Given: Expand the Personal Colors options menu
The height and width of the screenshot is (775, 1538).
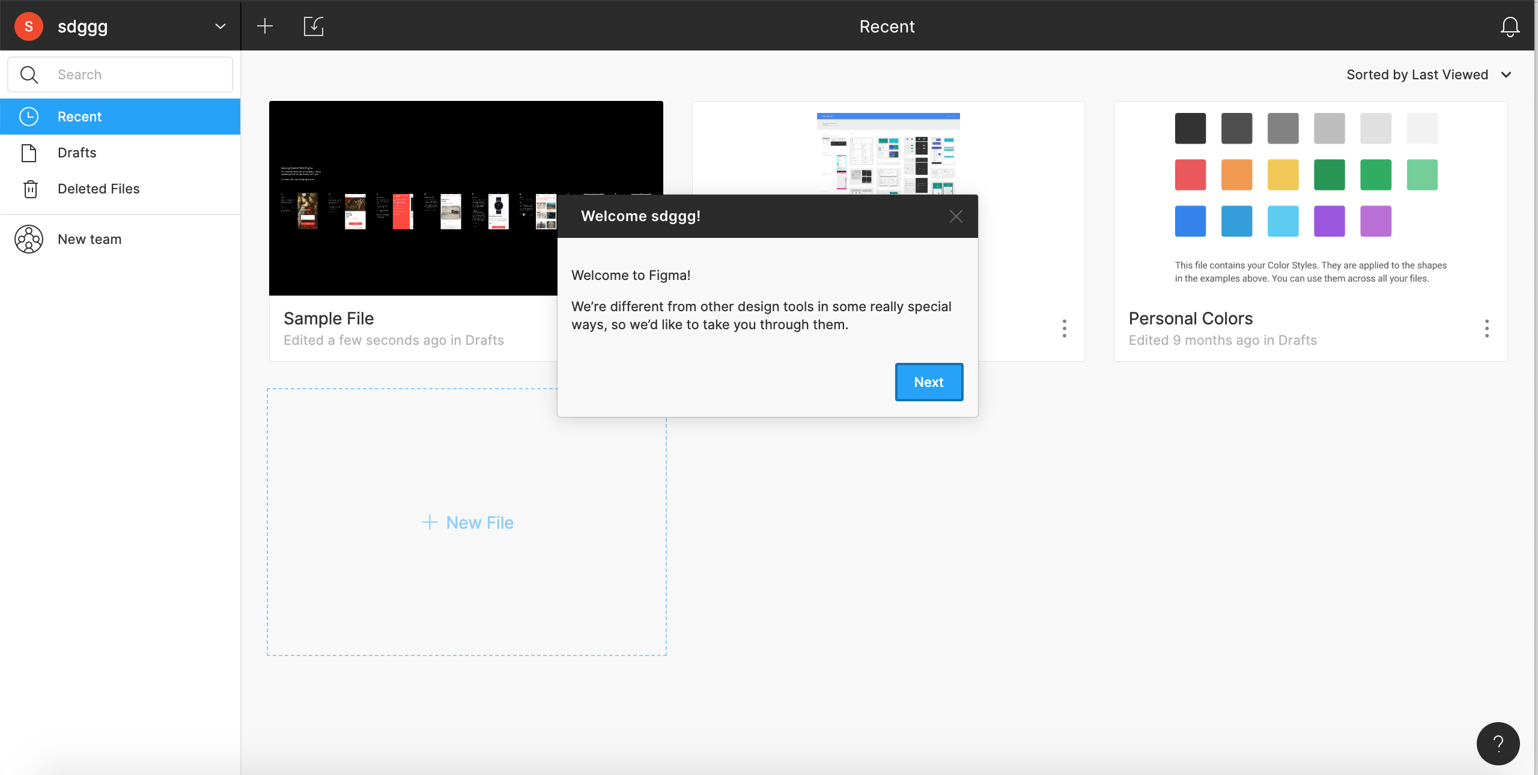Looking at the screenshot, I should (1488, 328).
